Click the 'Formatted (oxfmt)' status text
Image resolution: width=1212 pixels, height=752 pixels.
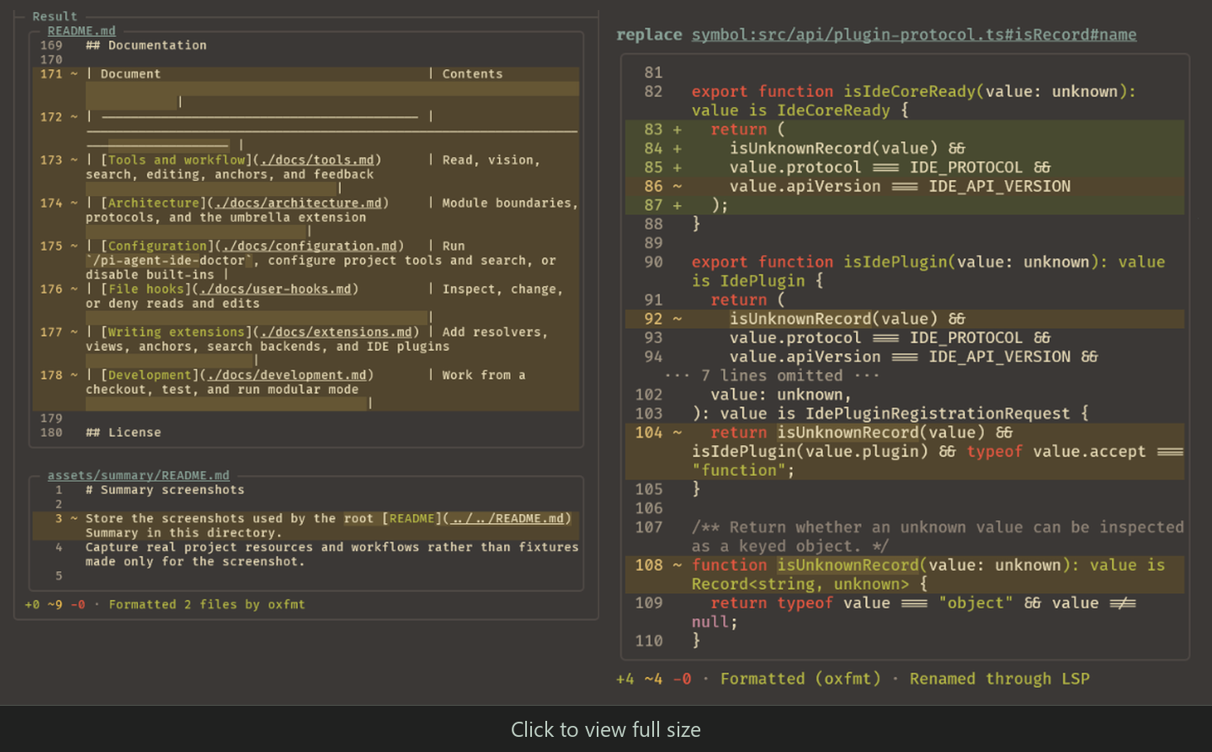[x=800, y=679]
